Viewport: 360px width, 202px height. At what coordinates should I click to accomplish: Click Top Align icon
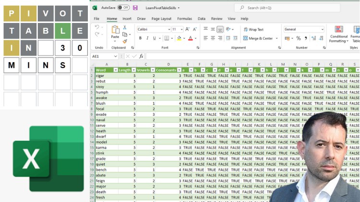point(206,29)
